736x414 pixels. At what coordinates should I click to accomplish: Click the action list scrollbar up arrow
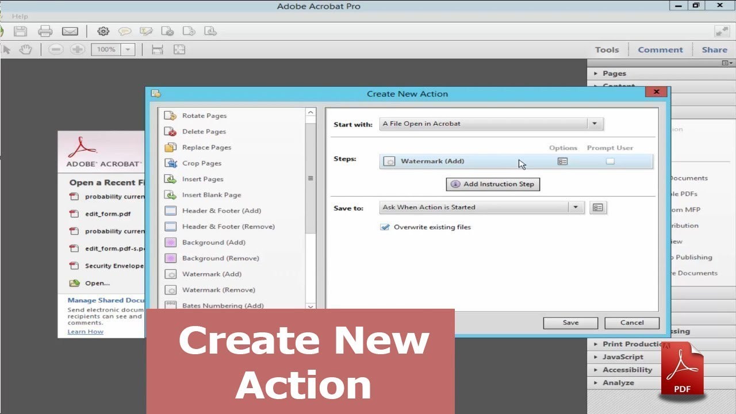(310, 113)
